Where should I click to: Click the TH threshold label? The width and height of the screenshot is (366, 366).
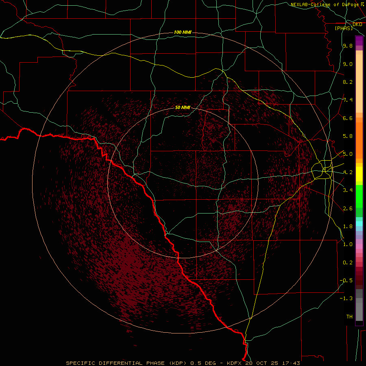(349, 317)
